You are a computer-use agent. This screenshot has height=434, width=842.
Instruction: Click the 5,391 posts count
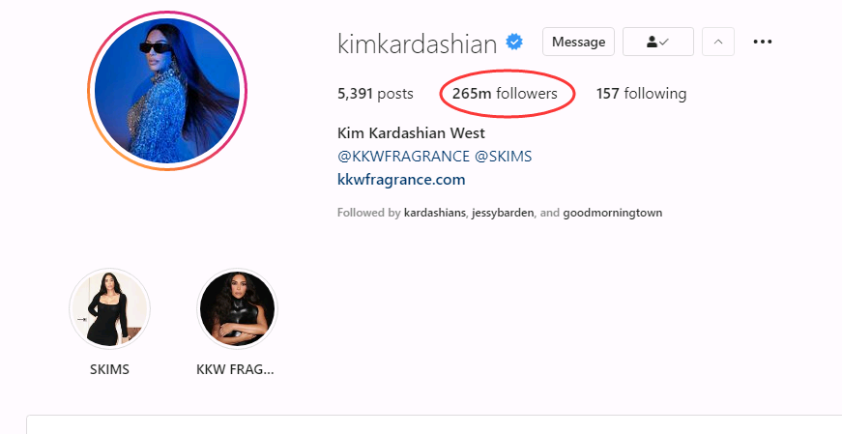[x=375, y=94]
